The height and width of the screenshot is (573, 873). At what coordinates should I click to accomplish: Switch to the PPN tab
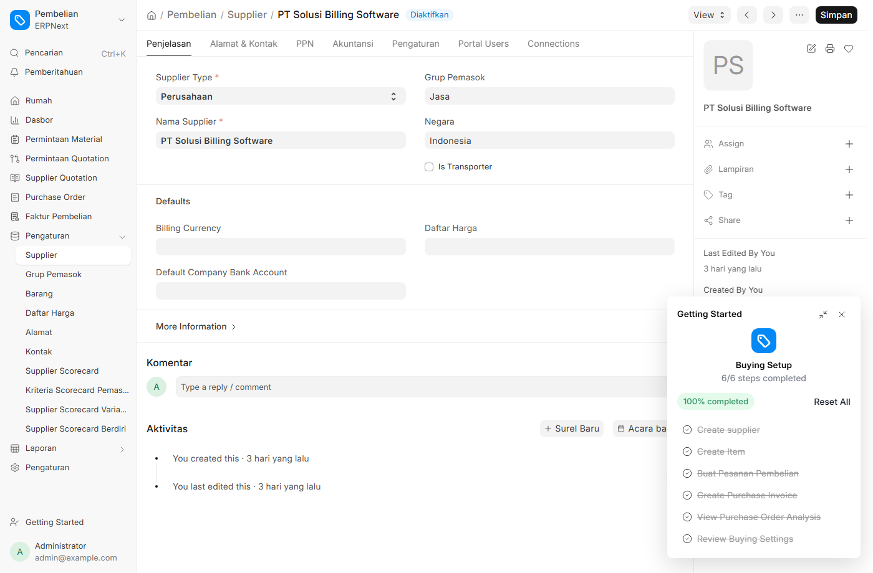[305, 44]
